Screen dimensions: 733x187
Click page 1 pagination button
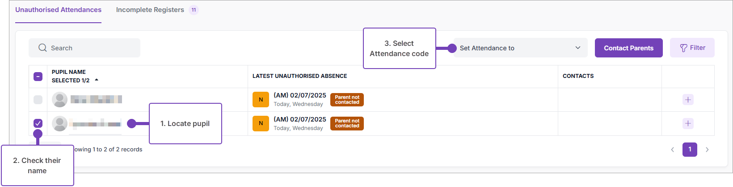click(x=690, y=150)
